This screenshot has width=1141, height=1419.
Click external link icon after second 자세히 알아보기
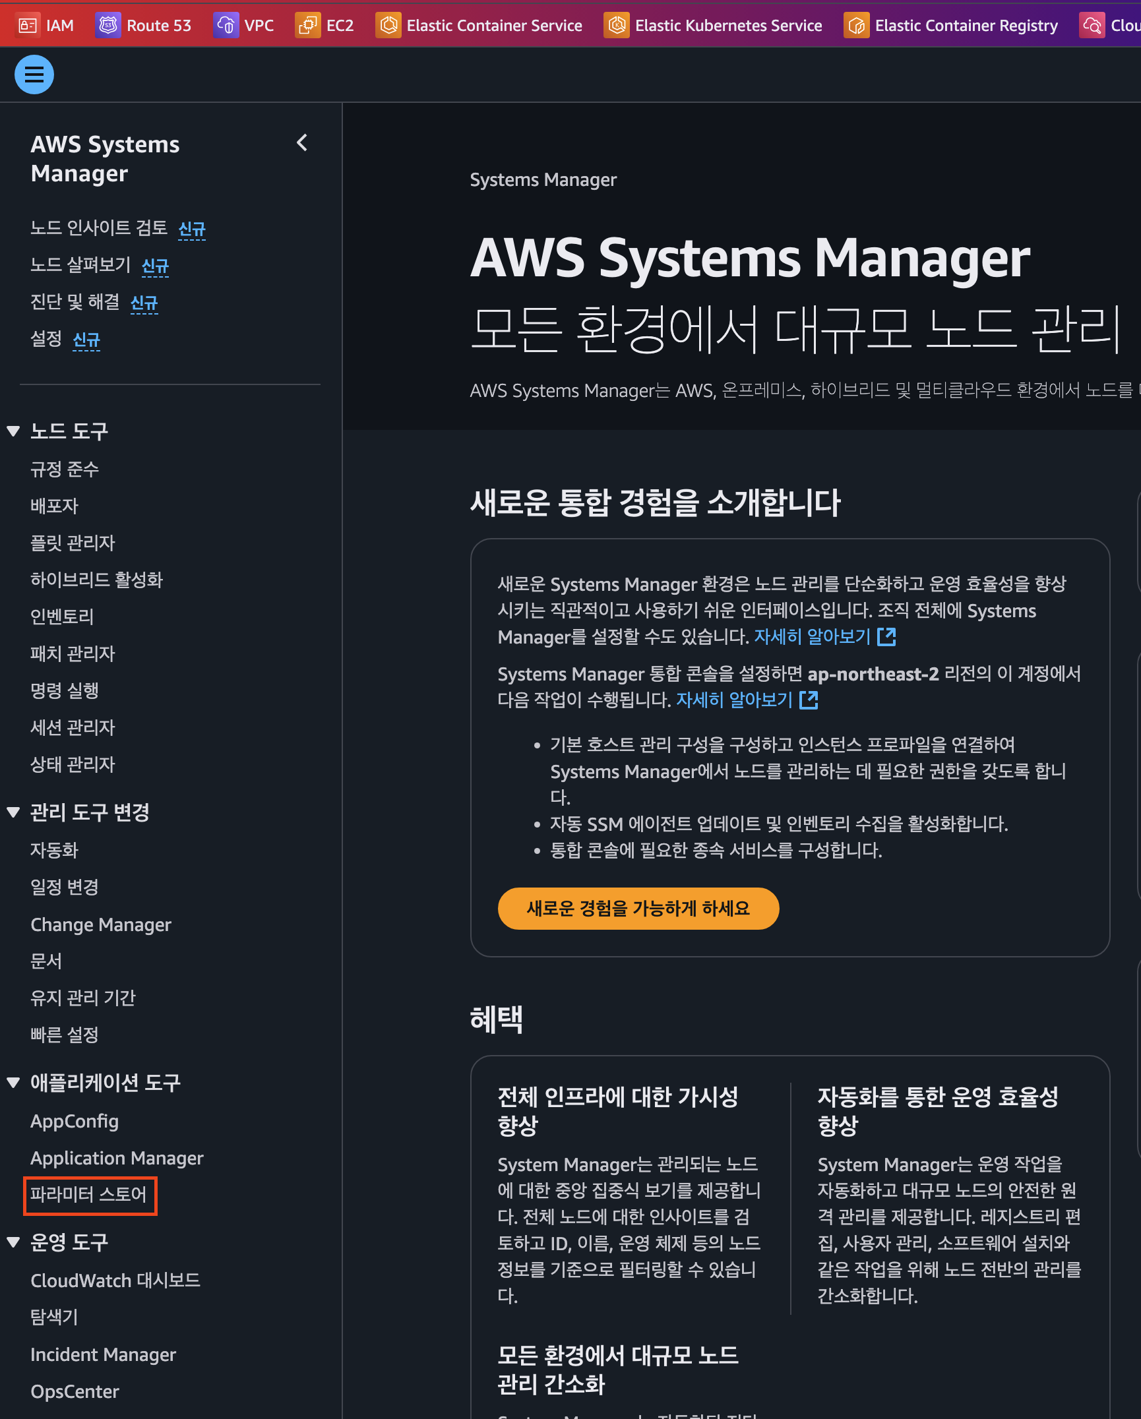[809, 700]
